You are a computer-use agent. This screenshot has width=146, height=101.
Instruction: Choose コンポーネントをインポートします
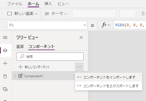tap(109, 77)
